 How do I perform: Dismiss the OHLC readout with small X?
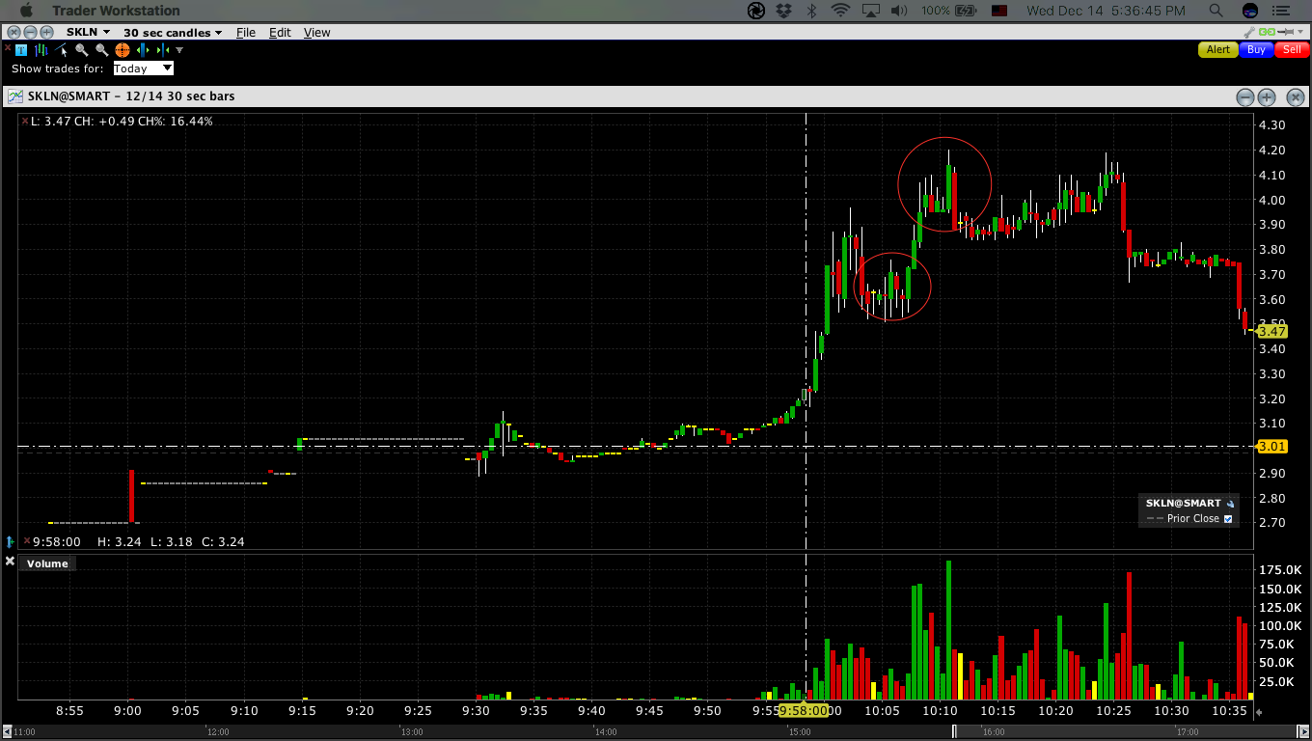pyautogui.click(x=26, y=542)
